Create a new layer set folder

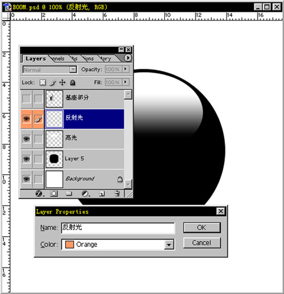point(69,194)
